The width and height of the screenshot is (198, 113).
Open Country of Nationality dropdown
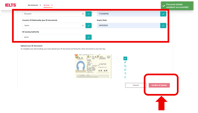pos(52,26)
